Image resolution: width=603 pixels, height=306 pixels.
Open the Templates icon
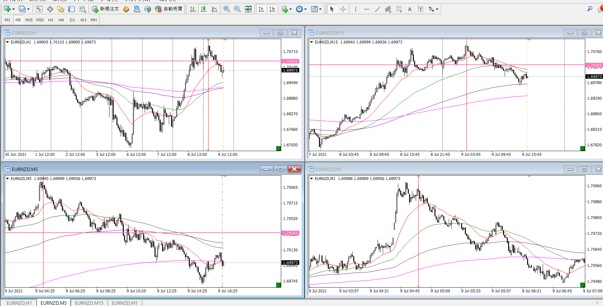[x=314, y=9]
